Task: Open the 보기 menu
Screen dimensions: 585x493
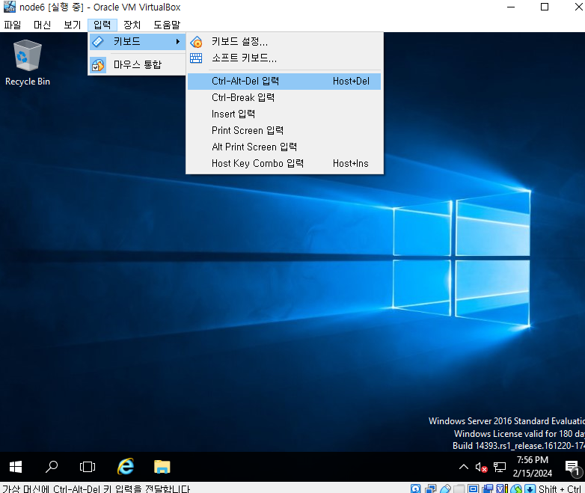Action: 72,25
